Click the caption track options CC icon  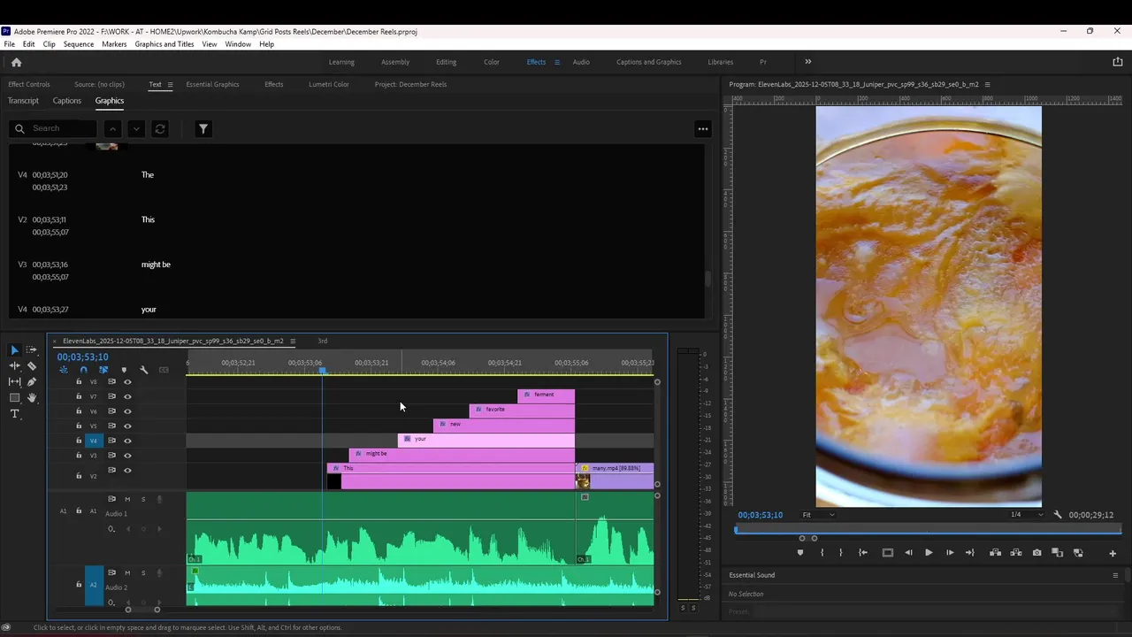point(164,370)
